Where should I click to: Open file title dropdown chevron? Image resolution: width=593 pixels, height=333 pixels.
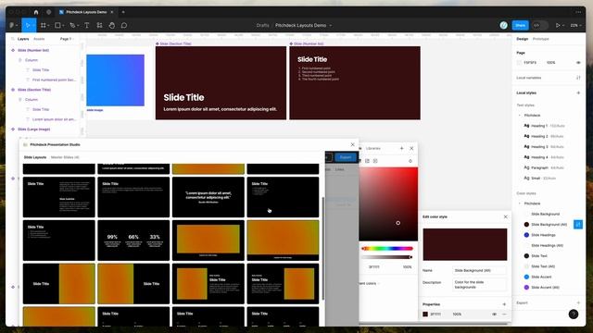[x=331, y=25]
